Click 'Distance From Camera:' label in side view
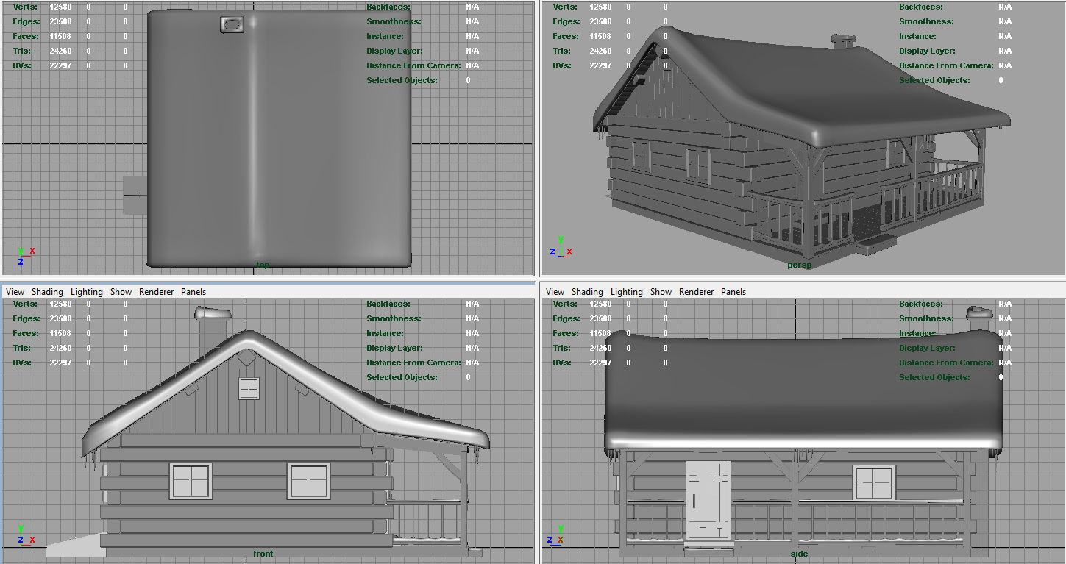1066x564 pixels. [x=946, y=363]
